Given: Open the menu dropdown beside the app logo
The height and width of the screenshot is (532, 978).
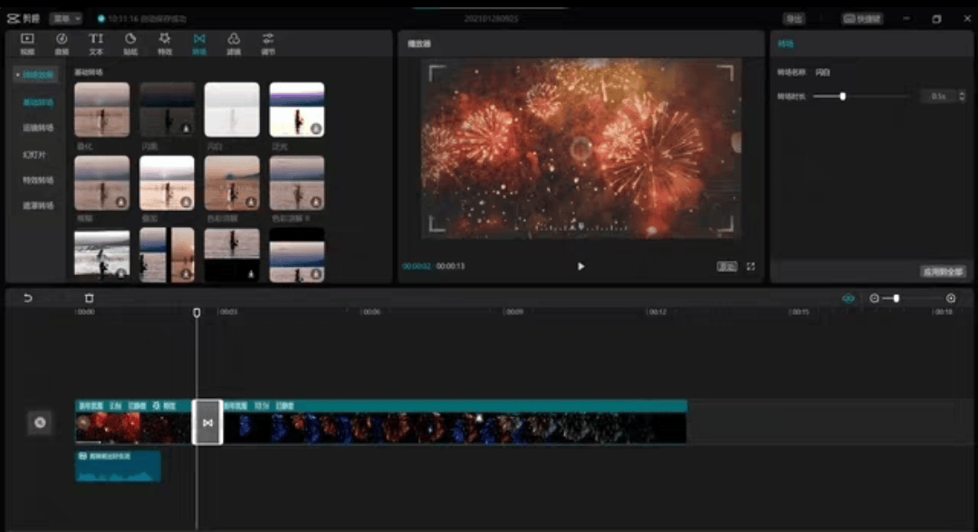Looking at the screenshot, I should pos(65,18).
